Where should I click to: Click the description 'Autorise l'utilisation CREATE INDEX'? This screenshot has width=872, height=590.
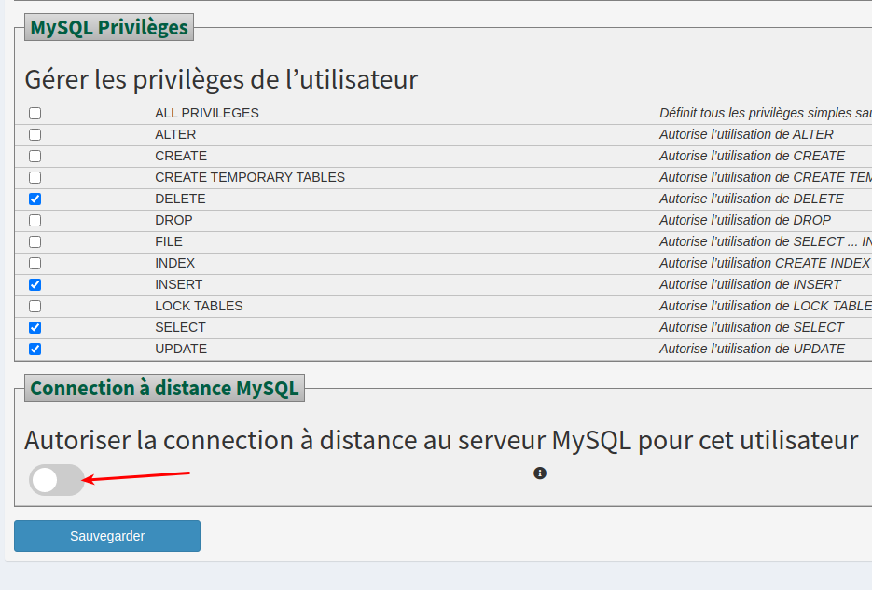(x=765, y=264)
